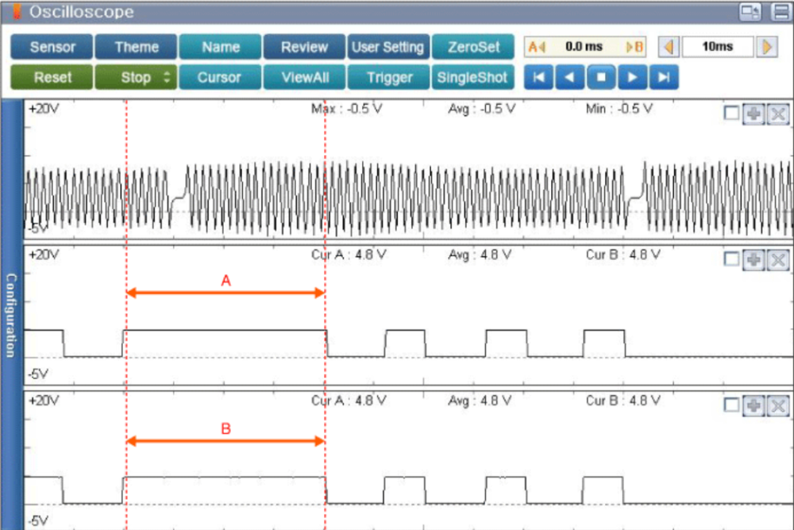Click the ZeroSet button
Viewport: 794px width, 530px height.
pos(473,47)
